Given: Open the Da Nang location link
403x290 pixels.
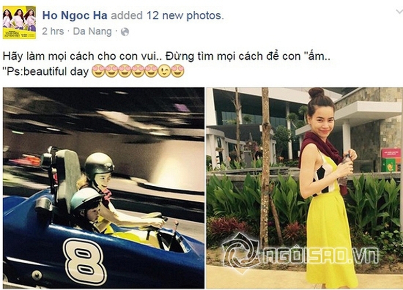Looking at the screenshot, I should click(92, 31).
